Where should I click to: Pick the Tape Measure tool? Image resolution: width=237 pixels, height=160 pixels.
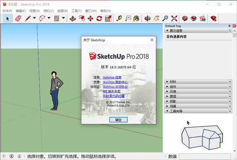coord(119,18)
